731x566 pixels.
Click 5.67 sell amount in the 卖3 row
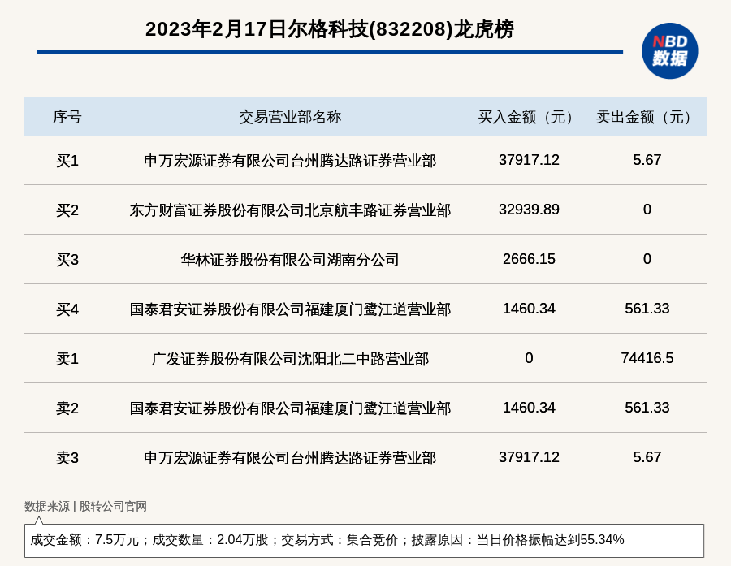point(647,456)
